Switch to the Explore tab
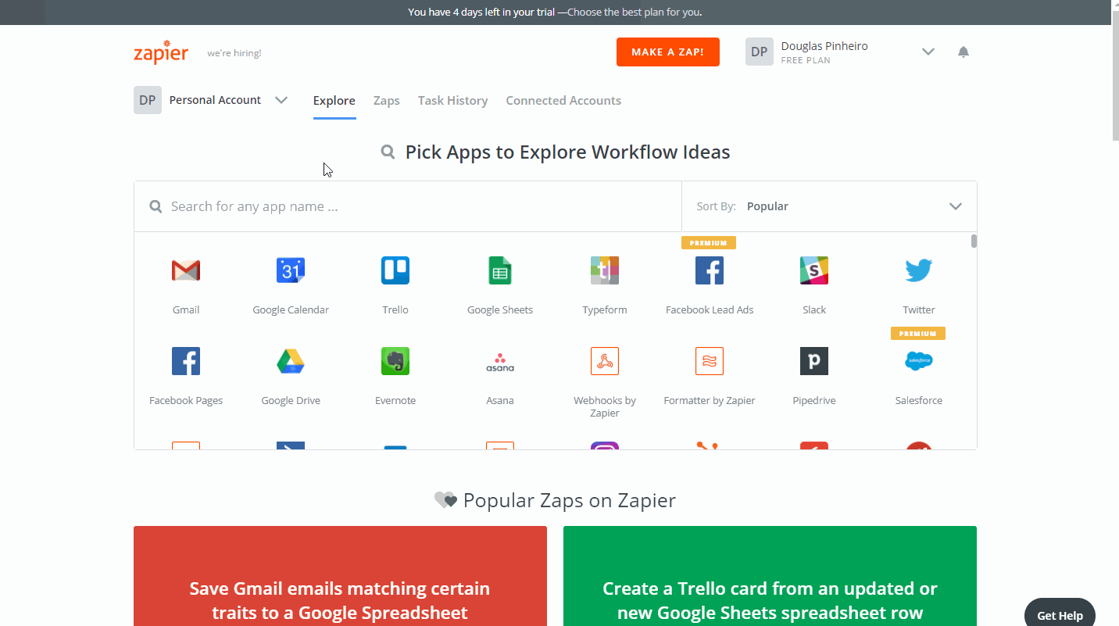 click(x=334, y=101)
